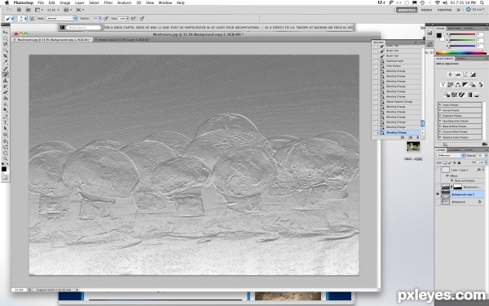Select the Move tool in the toolbox
This screenshot has width=489, height=306.
point(6,32)
